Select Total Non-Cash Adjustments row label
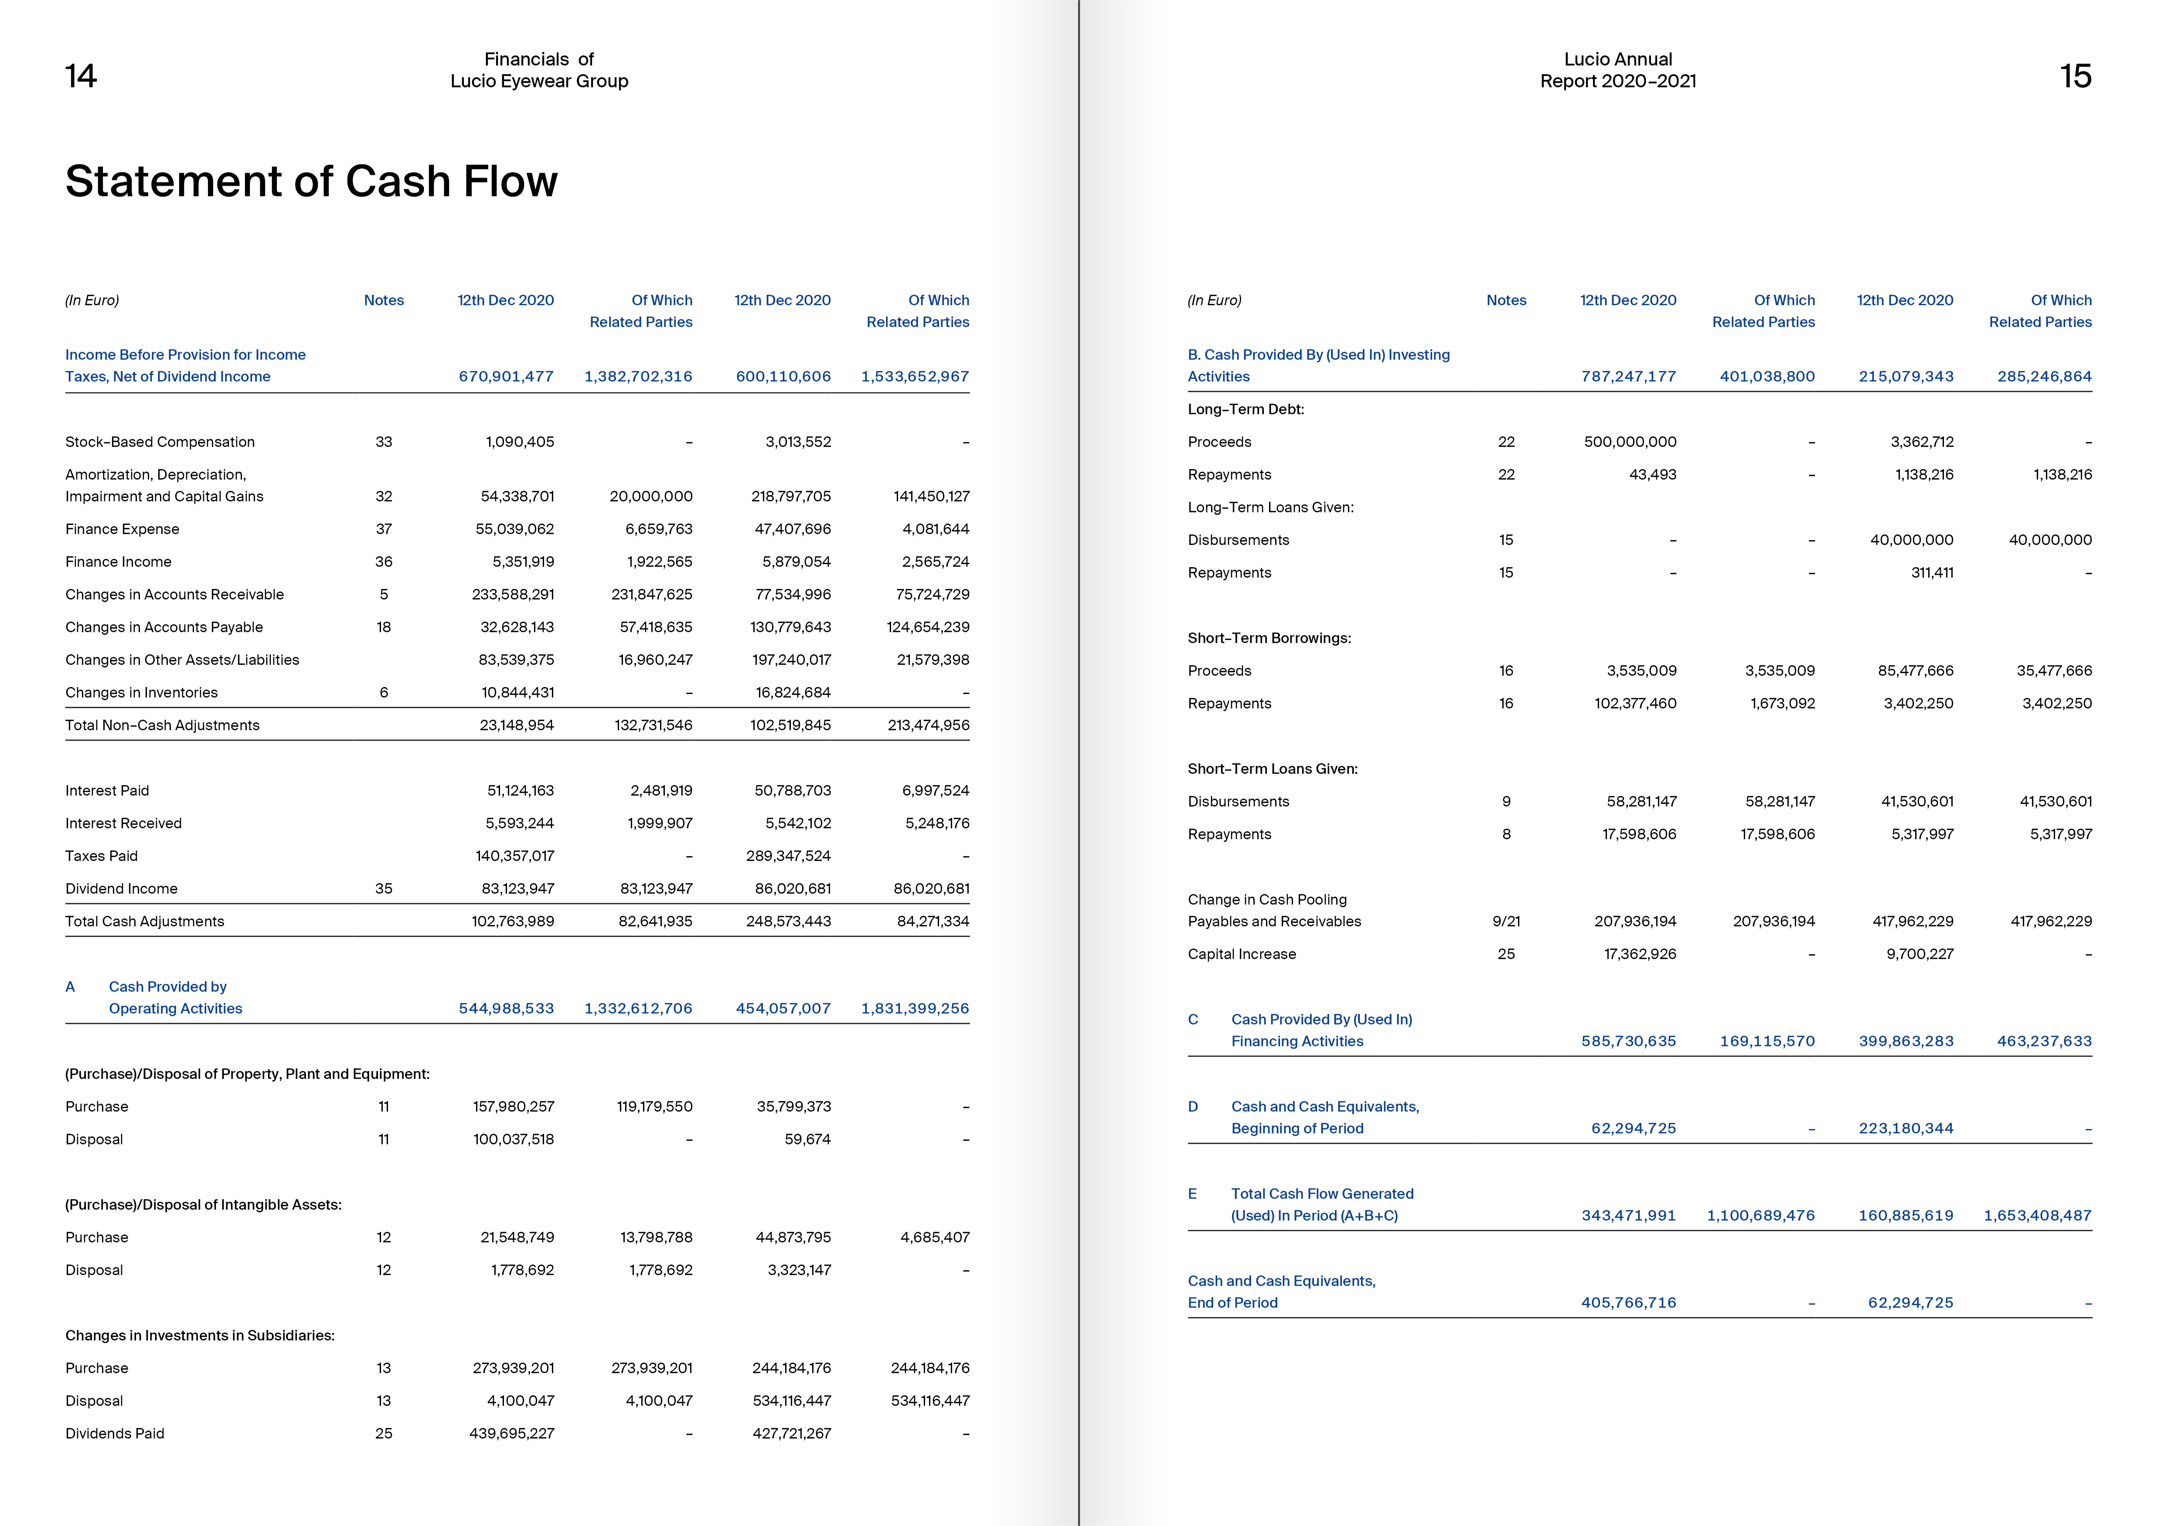Screen dimensions: 2158x1526 [x=162, y=725]
